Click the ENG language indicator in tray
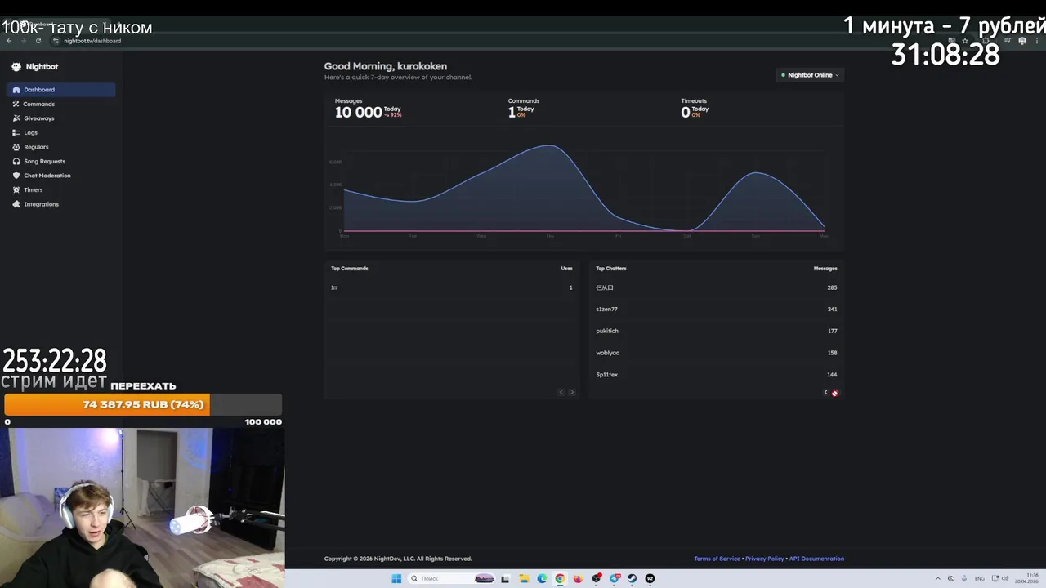Screen dimensions: 1046x588 click(x=979, y=578)
